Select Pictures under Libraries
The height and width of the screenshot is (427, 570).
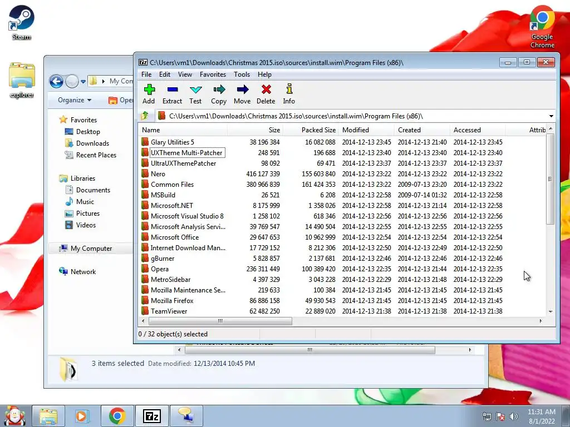(87, 213)
